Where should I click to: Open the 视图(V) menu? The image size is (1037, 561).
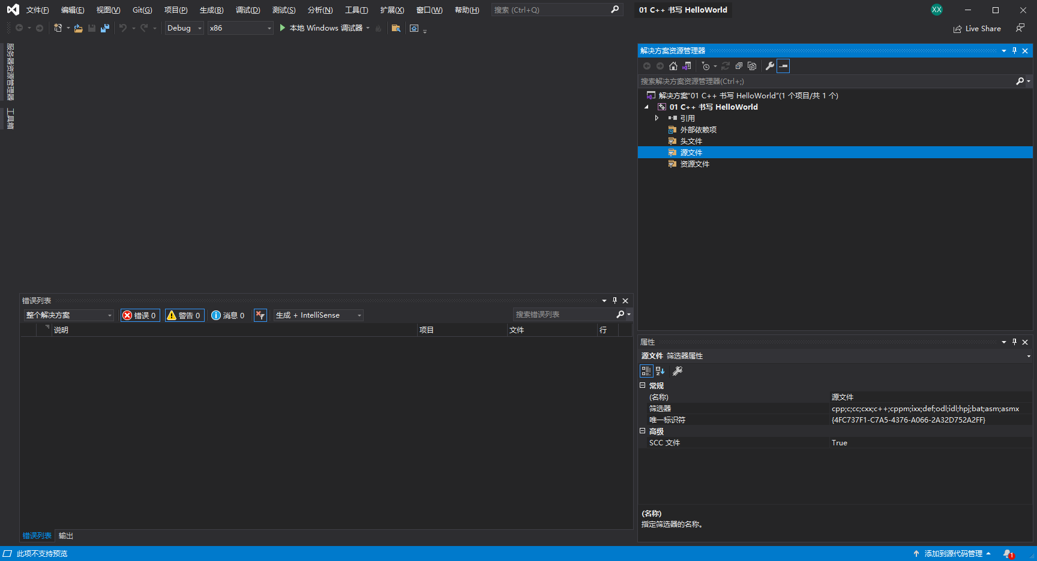pyautogui.click(x=108, y=10)
